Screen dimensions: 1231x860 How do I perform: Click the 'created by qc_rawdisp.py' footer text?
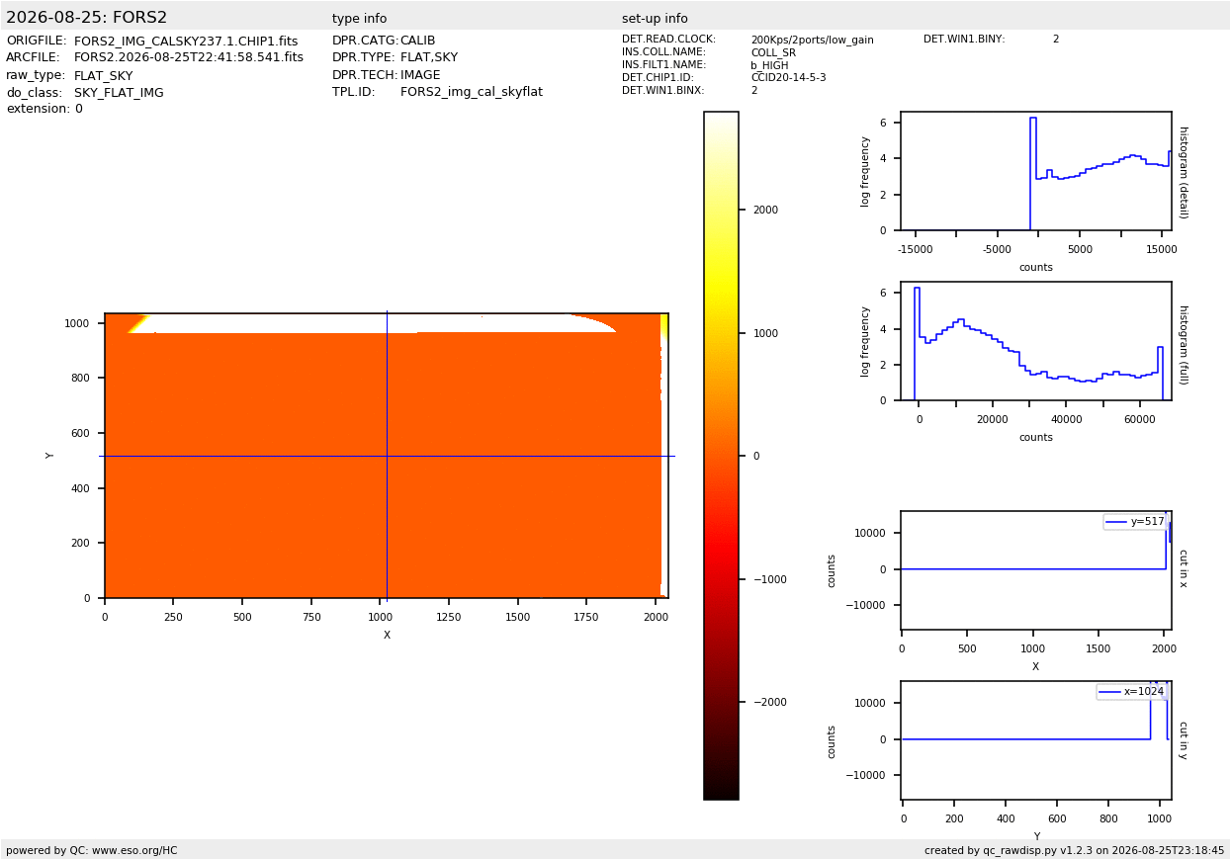pos(1075,851)
